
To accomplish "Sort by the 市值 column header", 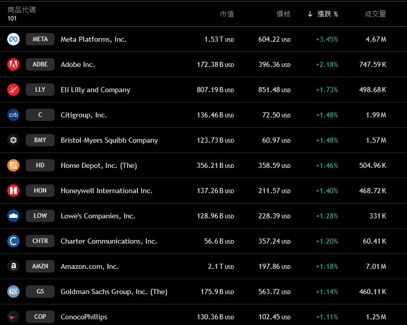I will coord(227,14).
